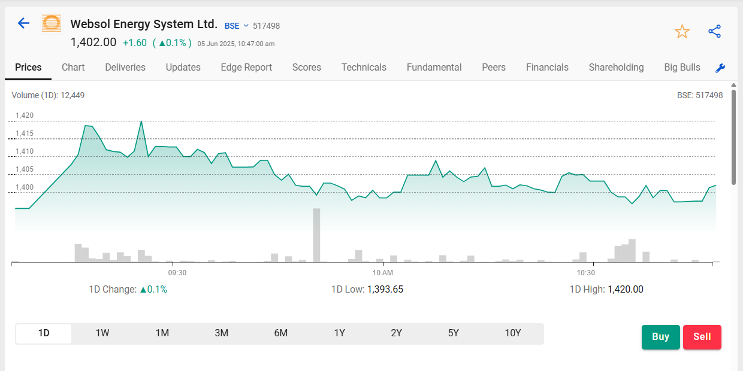Click the stock code 517498 in header

[x=266, y=26]
